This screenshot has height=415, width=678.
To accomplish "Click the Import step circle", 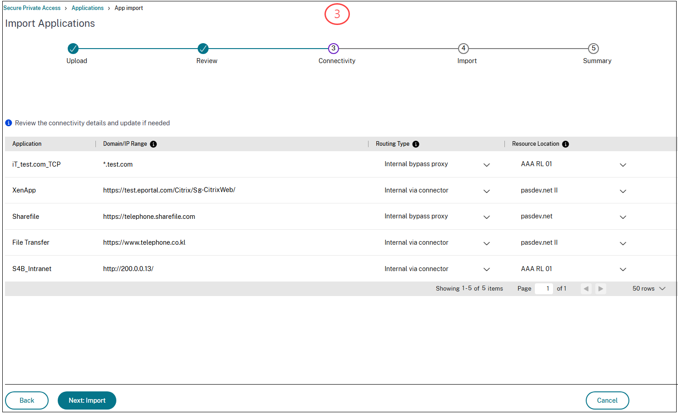I will (463, 48).
